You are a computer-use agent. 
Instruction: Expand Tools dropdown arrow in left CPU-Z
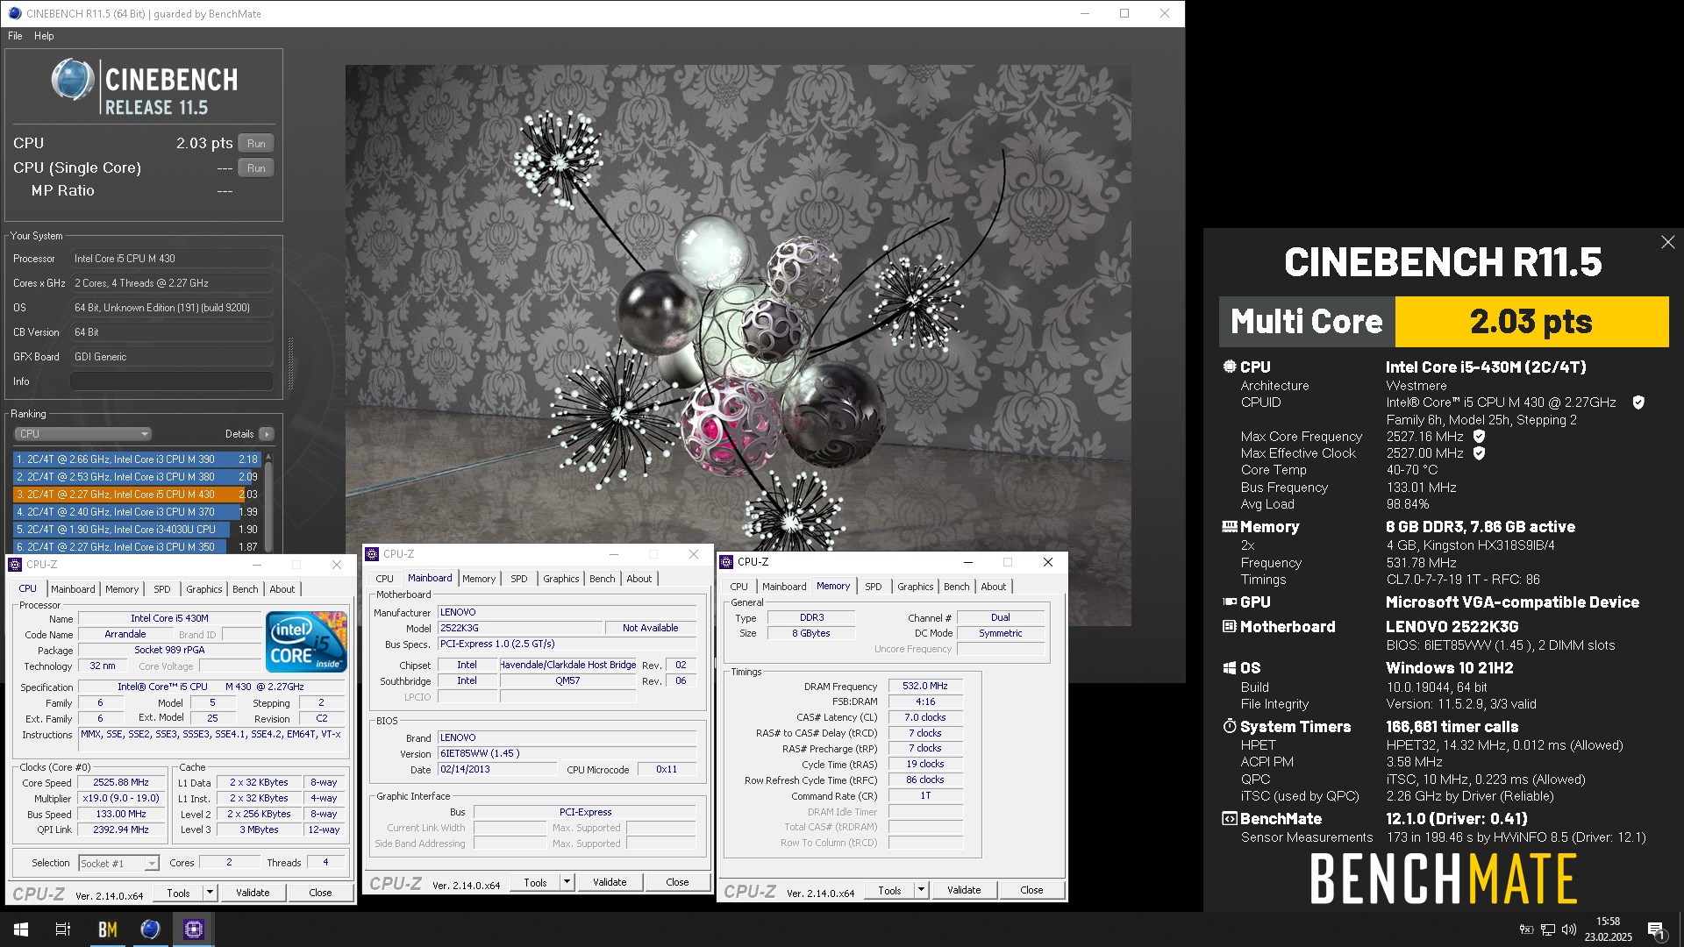(210, 893)
